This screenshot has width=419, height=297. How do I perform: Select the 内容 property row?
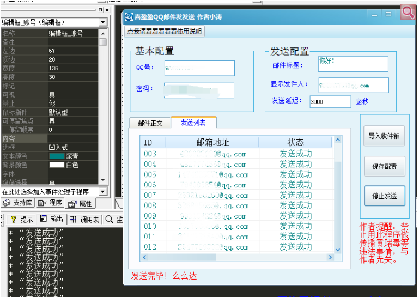tap(50, 139)
